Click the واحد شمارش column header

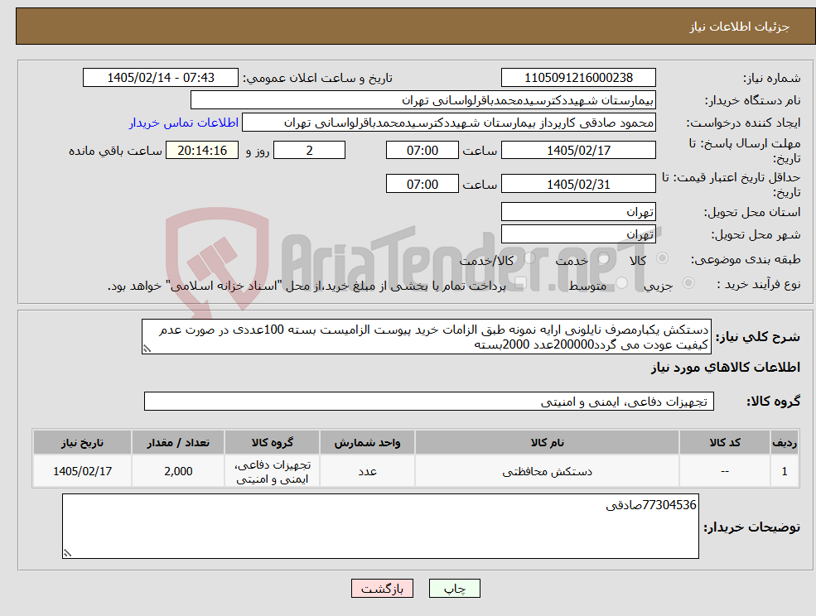pos(367,442)
